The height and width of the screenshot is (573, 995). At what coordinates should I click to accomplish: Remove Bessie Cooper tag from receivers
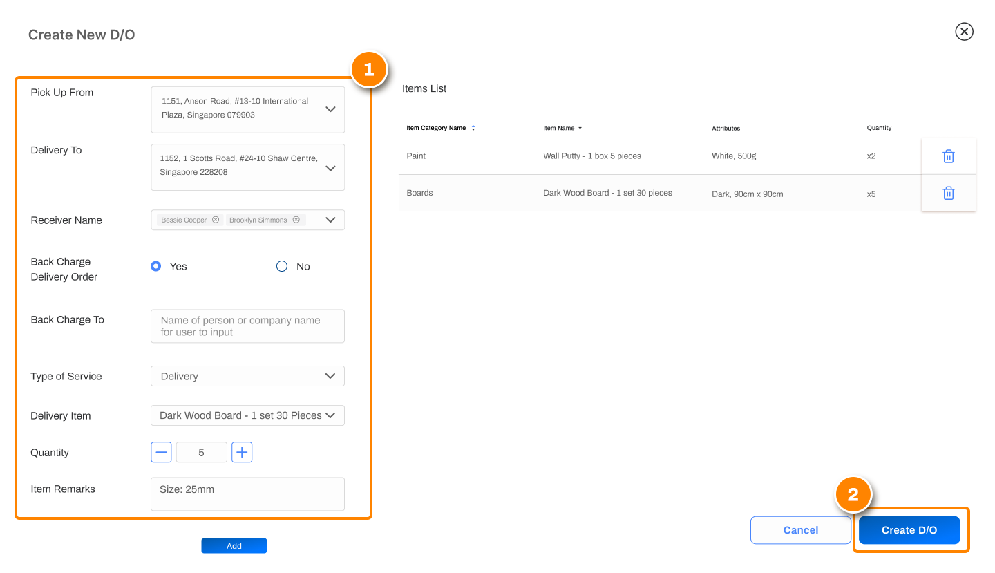point(216,220)
